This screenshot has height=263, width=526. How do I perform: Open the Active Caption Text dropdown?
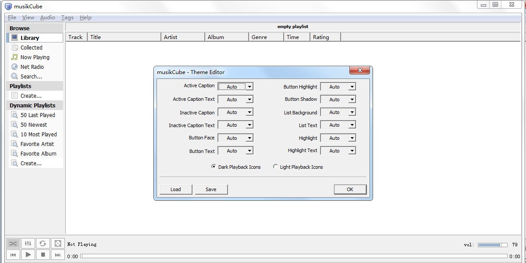point(235,100)
